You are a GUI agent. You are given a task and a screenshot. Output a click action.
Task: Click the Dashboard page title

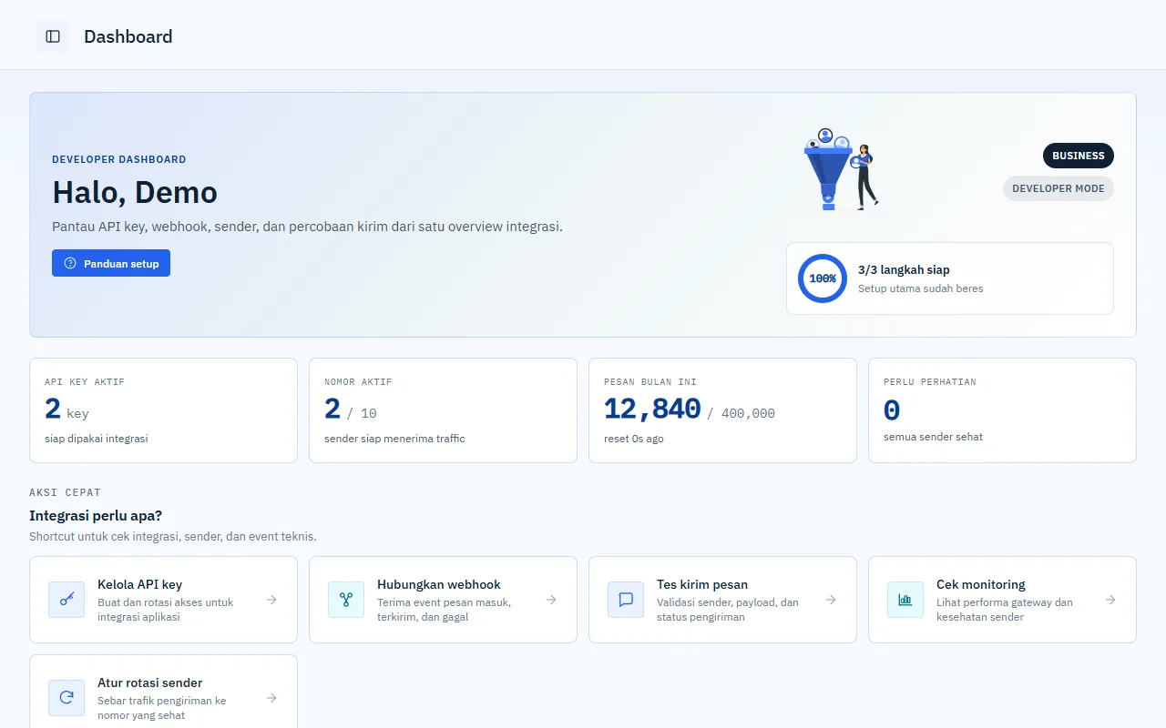click(128, 36)
